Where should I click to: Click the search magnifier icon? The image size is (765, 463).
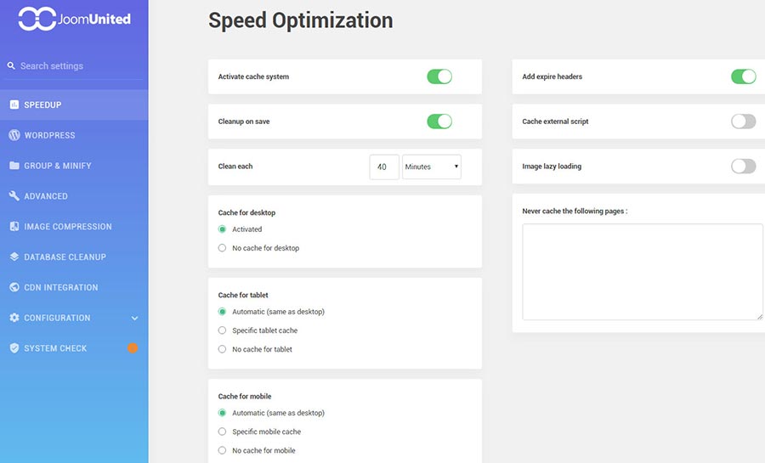(x=11, y=66)
